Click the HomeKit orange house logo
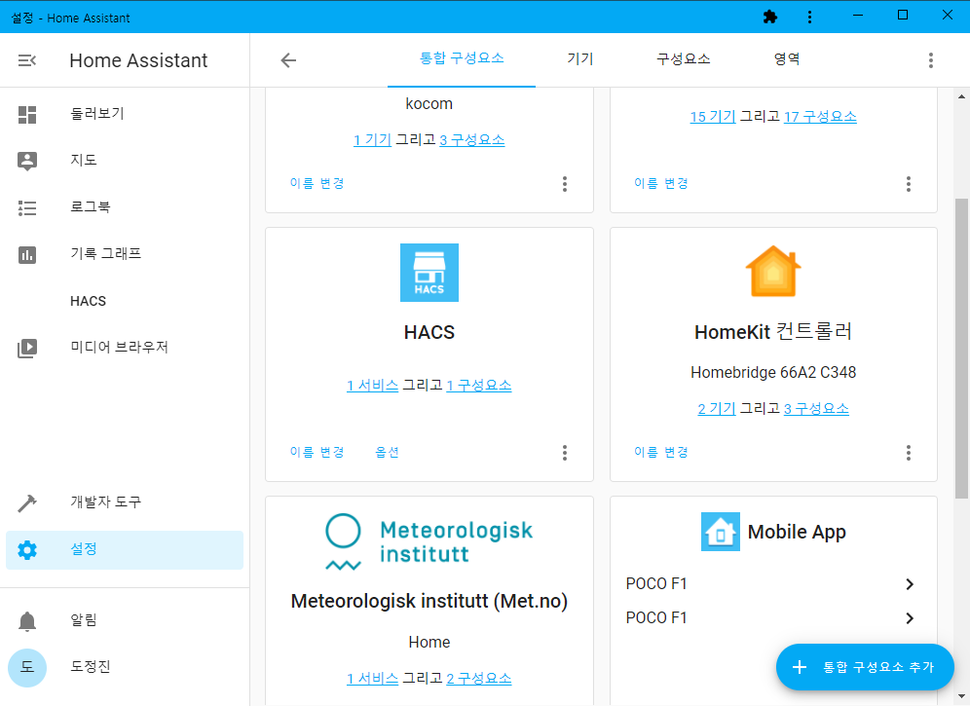The image size is (970, 706). [773, 271]
